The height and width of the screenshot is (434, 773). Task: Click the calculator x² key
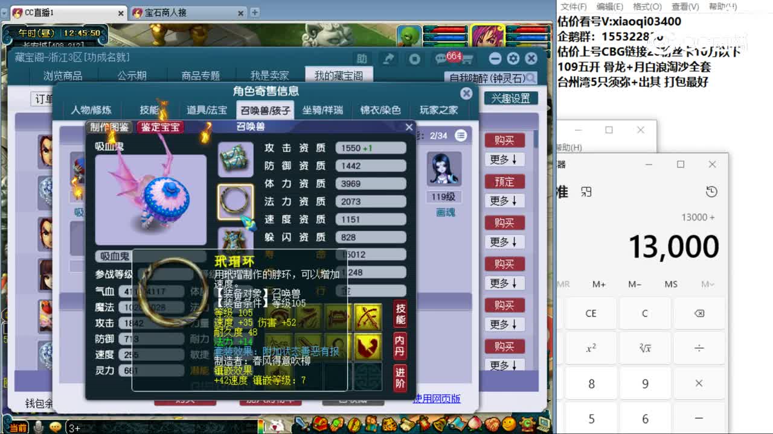(591, 348)
